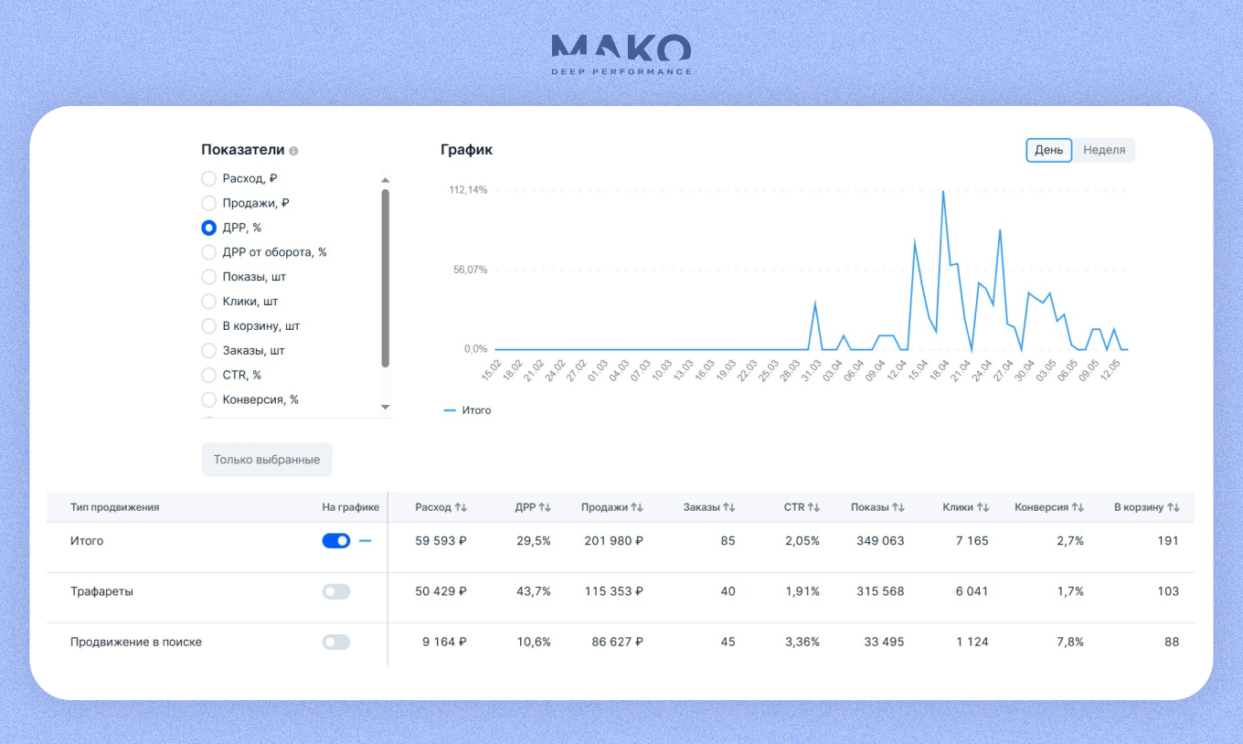Switch chart to День view
Viewport: 1243px width, 744px height.
tap(1048, 150)
